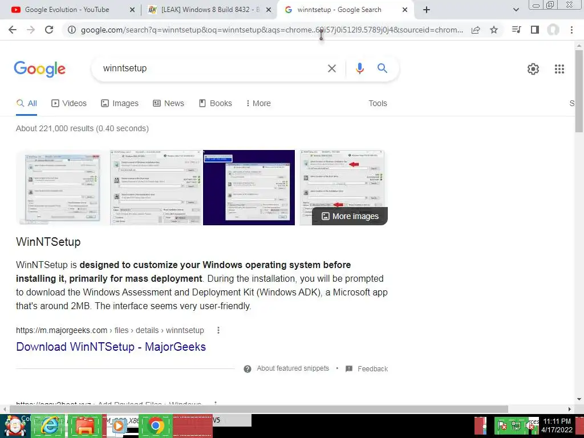Image resolution: width=584 pixels, height=438 pixels.
Task: Open the media player taskbar icon
Action: (x=119, y=425)
